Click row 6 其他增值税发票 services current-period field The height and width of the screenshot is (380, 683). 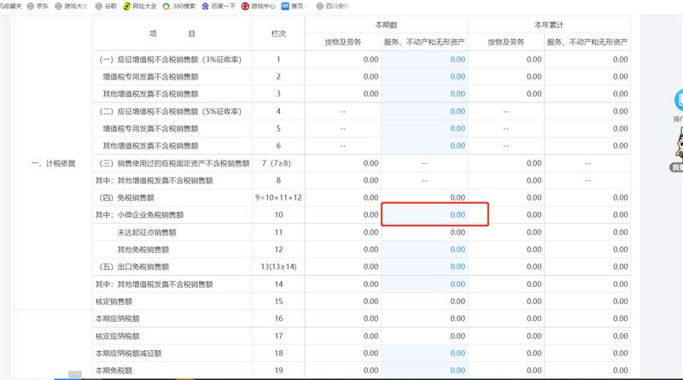pyautogui.click(x=424, y=146)
